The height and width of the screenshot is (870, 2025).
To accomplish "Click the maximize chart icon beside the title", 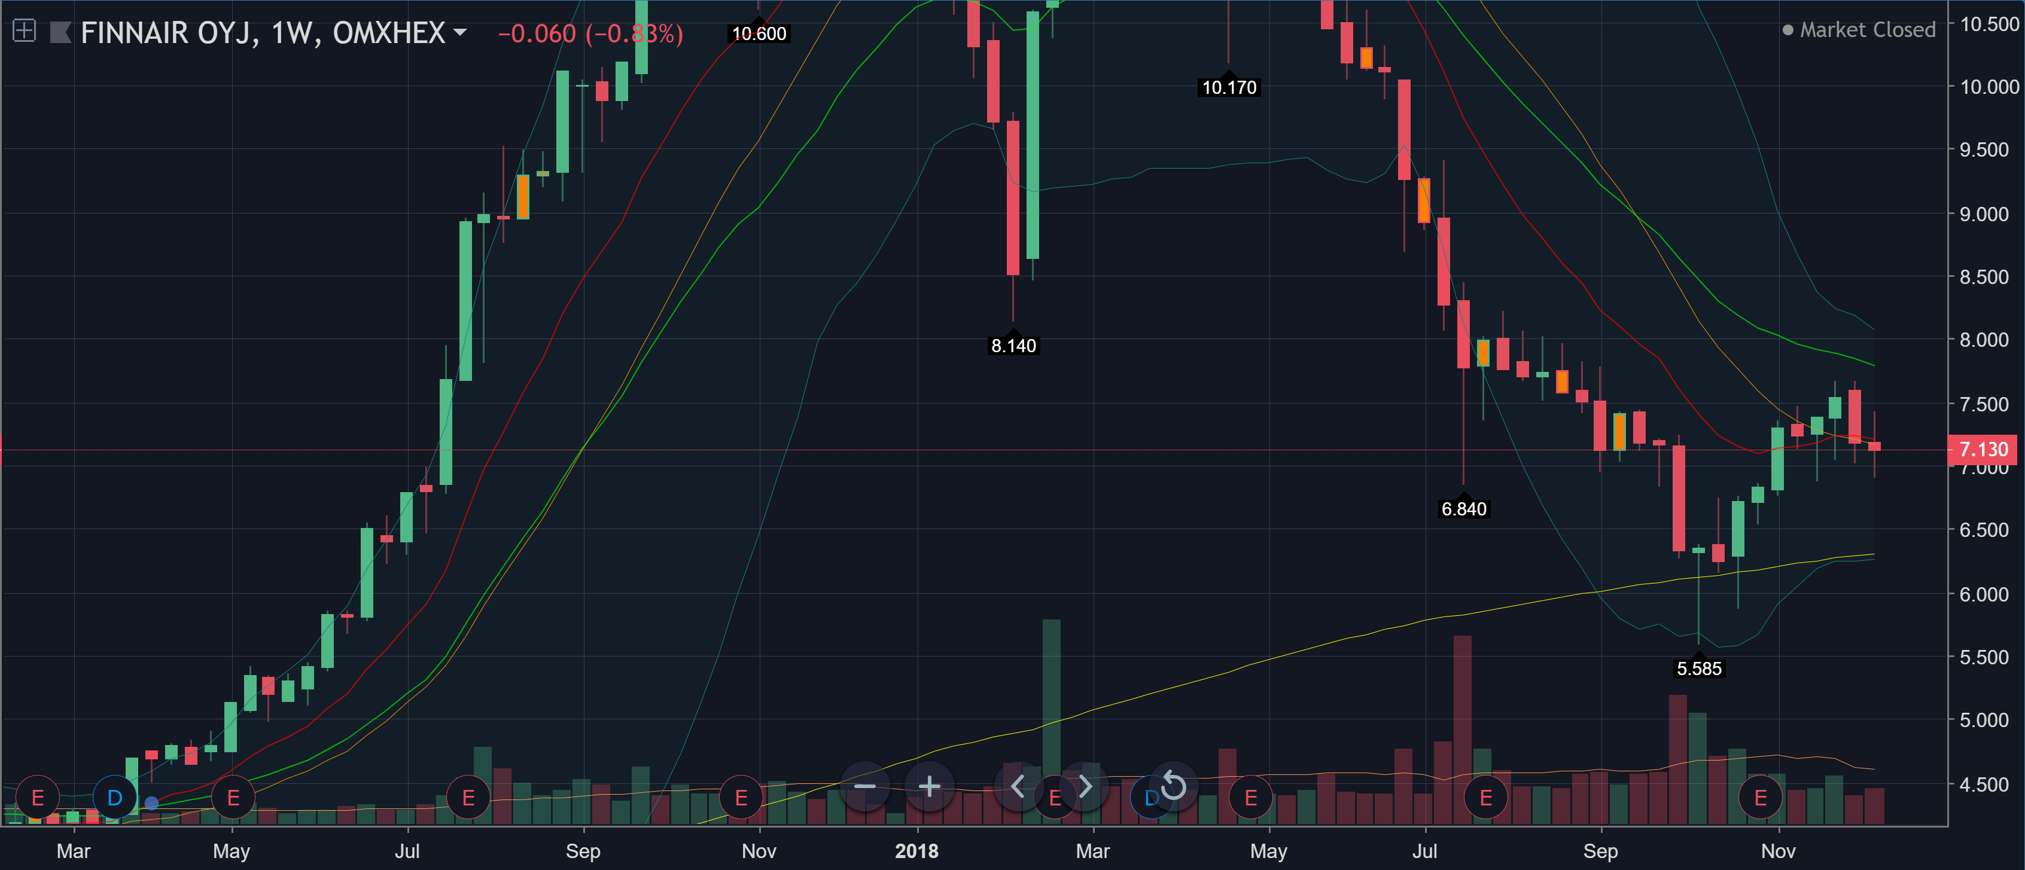I will pyautogui.click(x=25, y=30).
